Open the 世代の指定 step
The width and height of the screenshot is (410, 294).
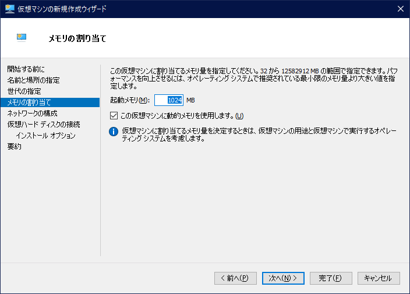click(24, 91)
